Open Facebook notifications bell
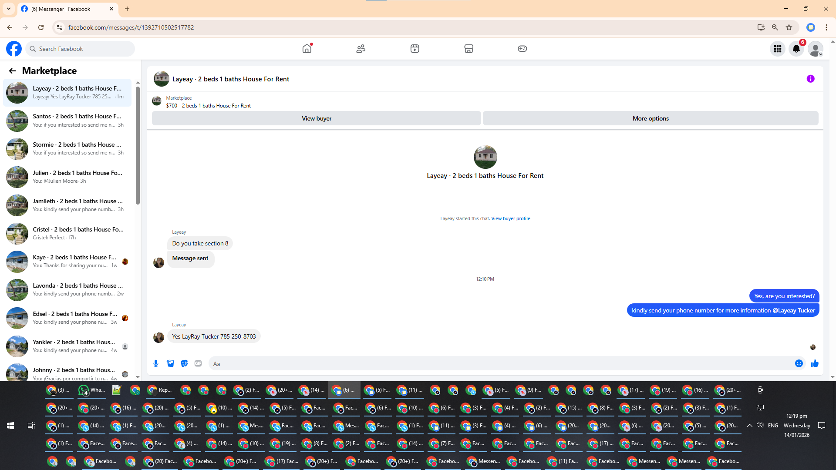Image resolution: width=836 pixels, height=470 pixels. point(796,49)
